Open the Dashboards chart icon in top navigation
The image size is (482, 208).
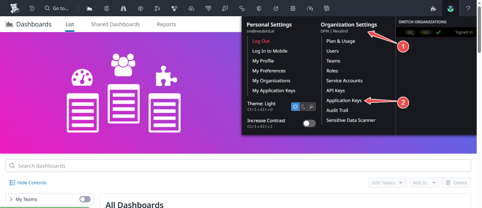(89, 8)
